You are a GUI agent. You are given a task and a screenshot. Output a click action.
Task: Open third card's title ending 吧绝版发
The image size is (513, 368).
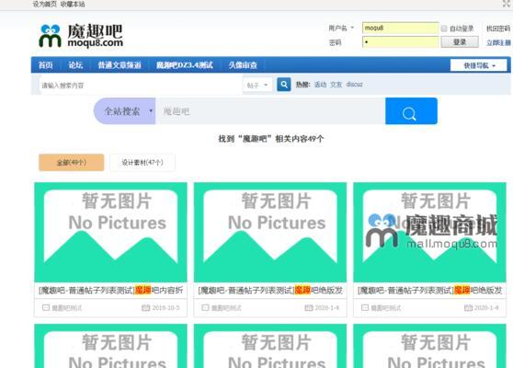(430, 290)
